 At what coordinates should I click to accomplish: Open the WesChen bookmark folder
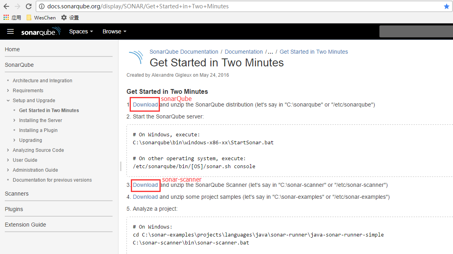(x=41, y=17)
